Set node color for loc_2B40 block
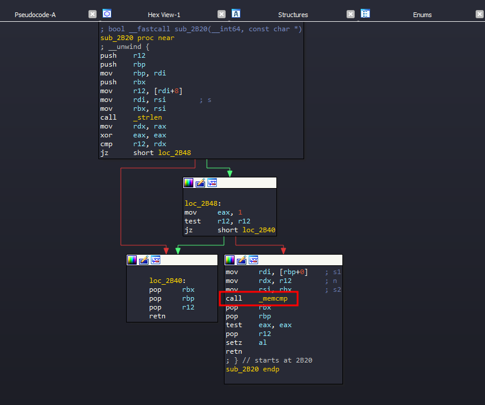The width and height of the screenshot is (485, 405). [x=133, y=260]
